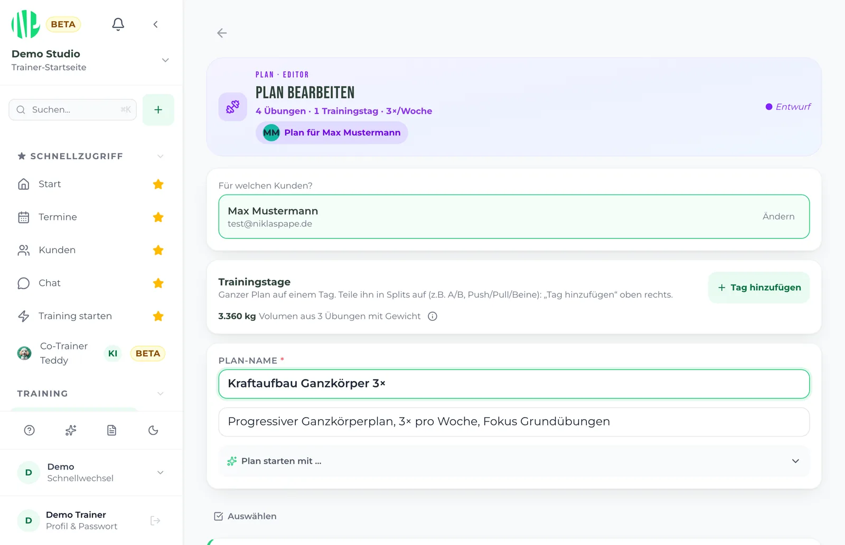
Task: Click the 'Plan für Max Mustermann' chip
Action: coord(332,133)
